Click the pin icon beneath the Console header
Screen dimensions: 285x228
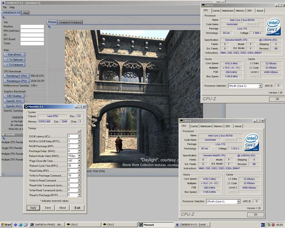(x=4, y=139)
